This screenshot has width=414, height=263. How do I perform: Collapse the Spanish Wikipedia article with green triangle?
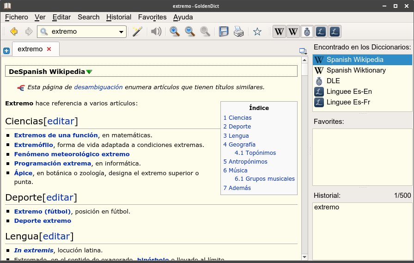[x=89, y=72]
